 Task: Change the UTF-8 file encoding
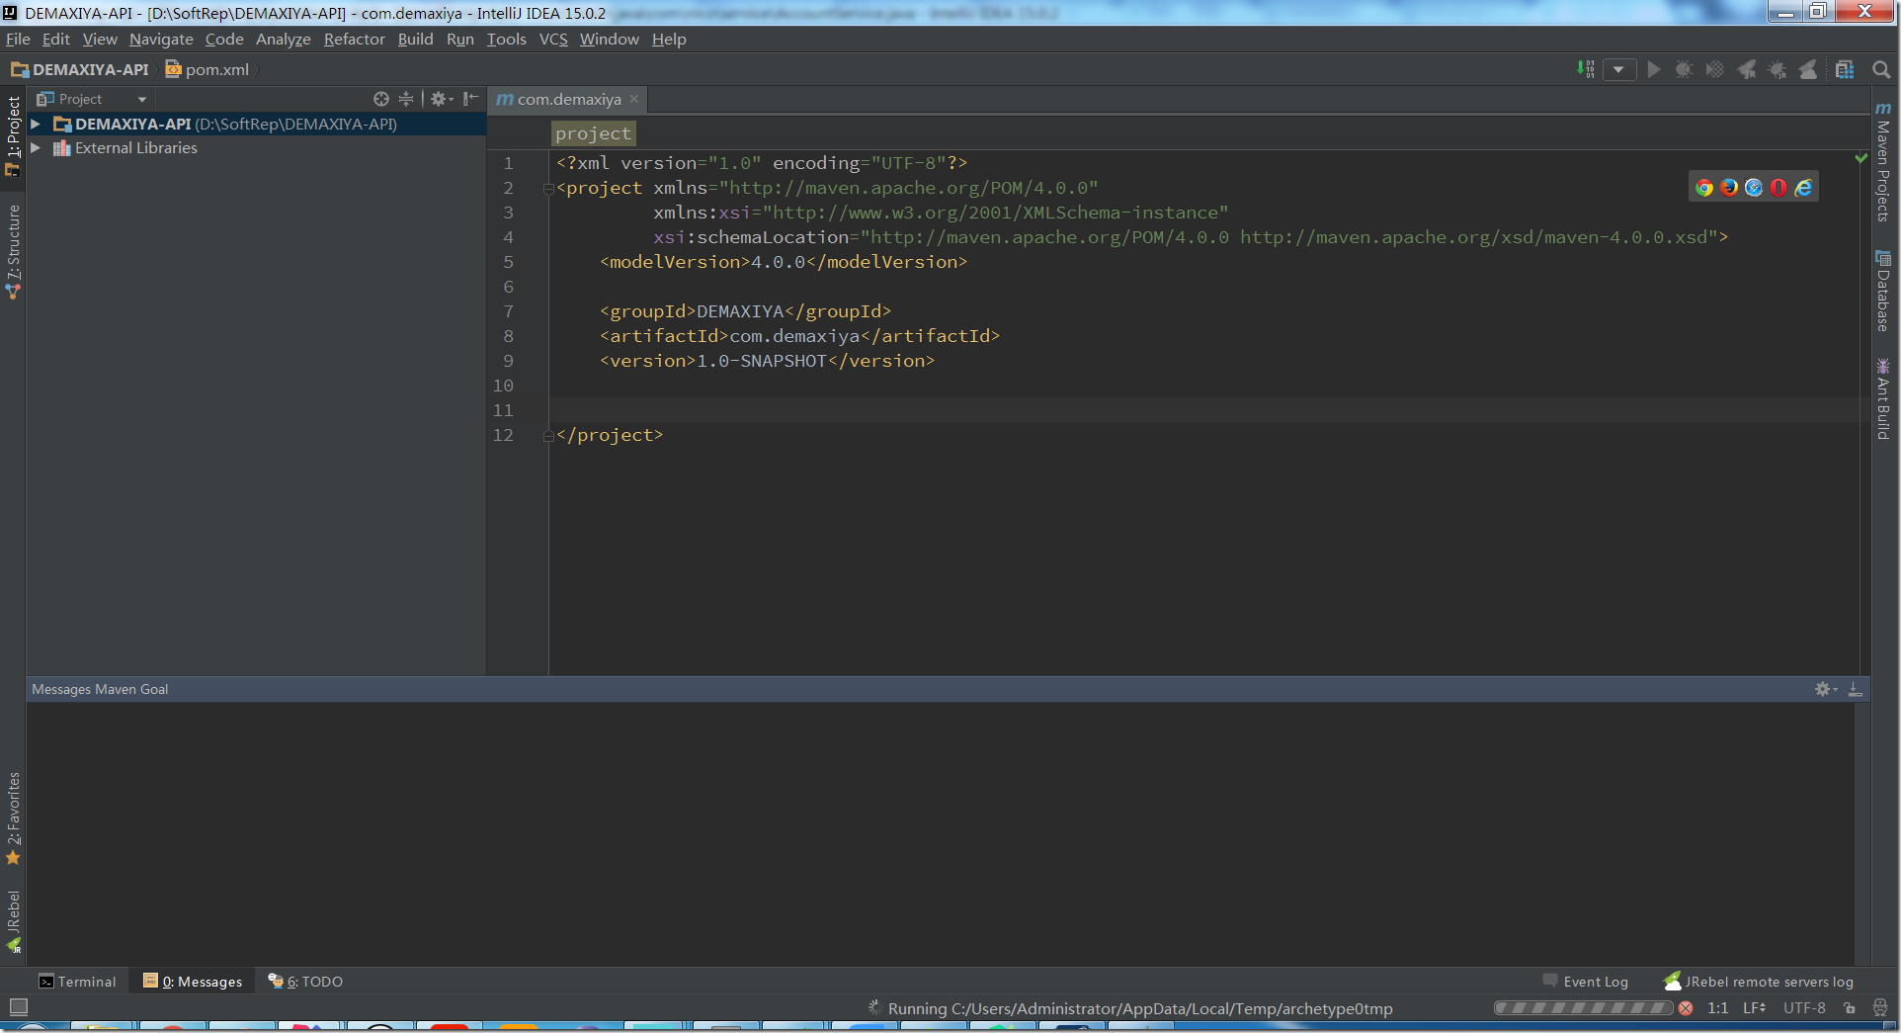click(x=1804, y=1008)
